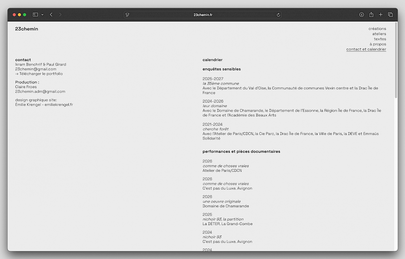
Task: Open a new tab with plus icon
Action: point(381,15)
